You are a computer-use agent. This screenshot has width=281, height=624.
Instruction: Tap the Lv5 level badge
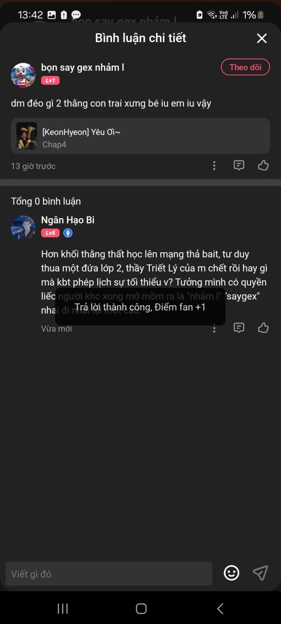coord(50,233)
